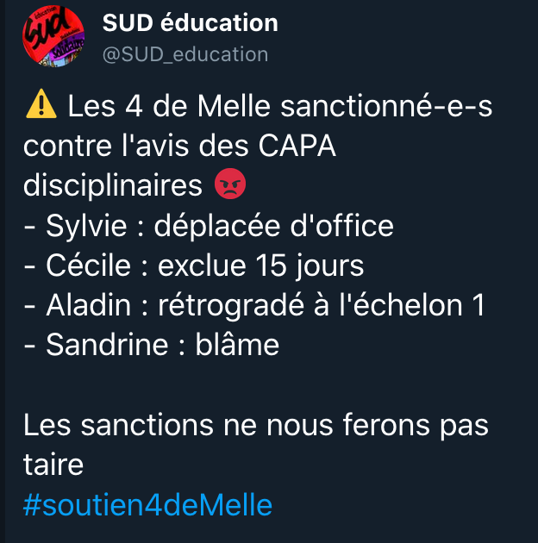This screenshot has width=538, height=543.
Task: Click the word 'taire'
Action: (53, 465)
